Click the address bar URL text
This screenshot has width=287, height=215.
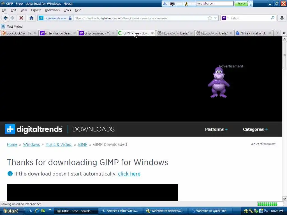(x=121, y=18)
